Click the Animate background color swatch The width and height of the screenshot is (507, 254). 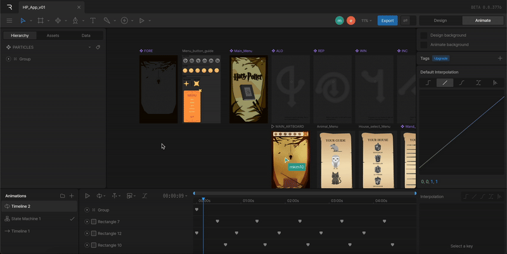[423, 44]
